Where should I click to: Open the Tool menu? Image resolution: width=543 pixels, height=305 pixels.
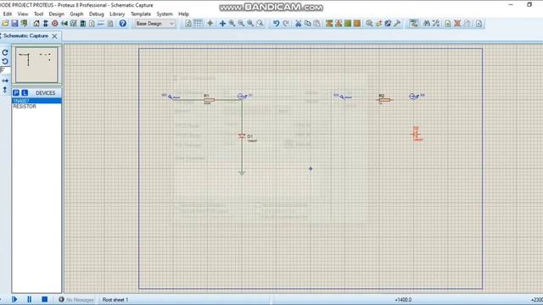coord(38,14)
